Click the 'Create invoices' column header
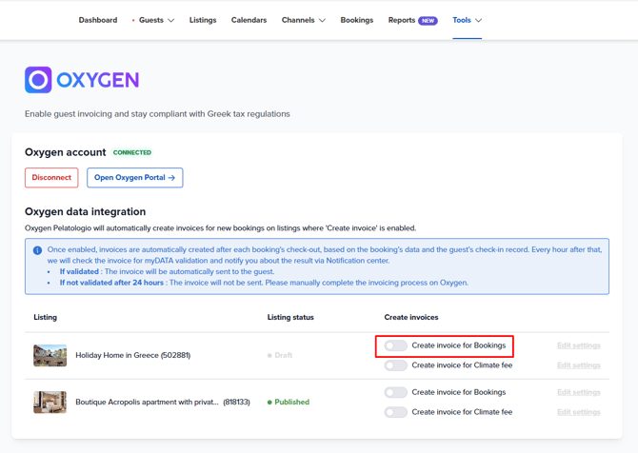638x453 pixels. [411, 317]
